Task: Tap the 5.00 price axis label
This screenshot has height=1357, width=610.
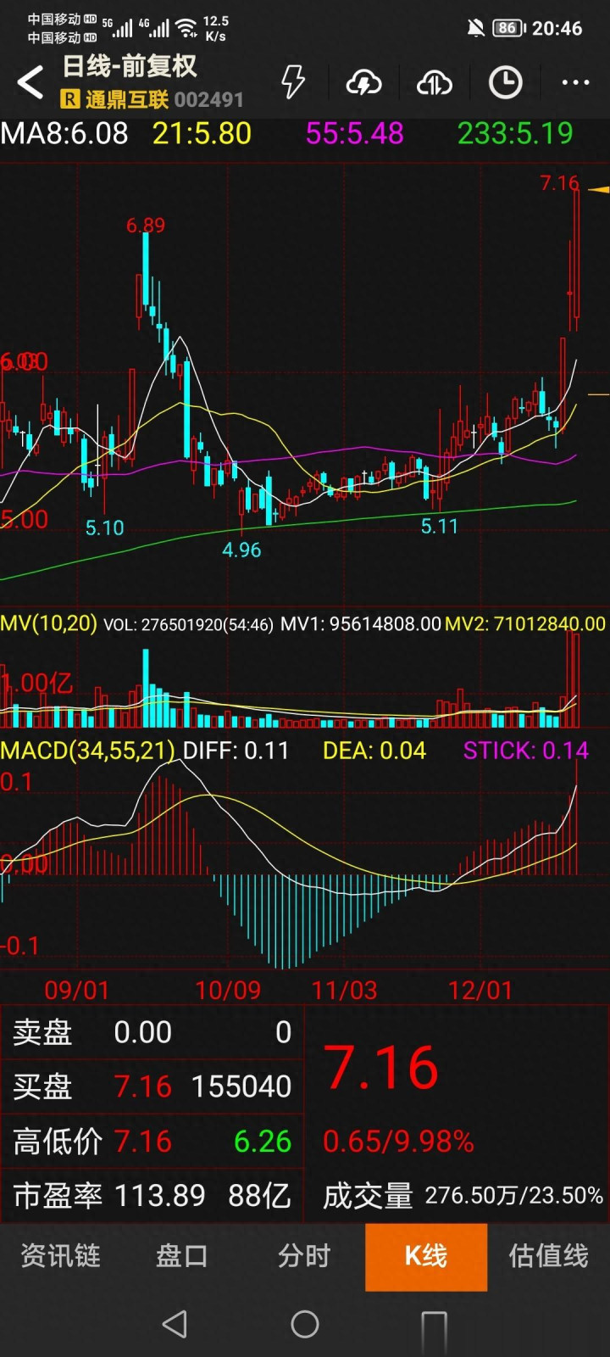Action: pyautogui.click(x=25, y=519)
